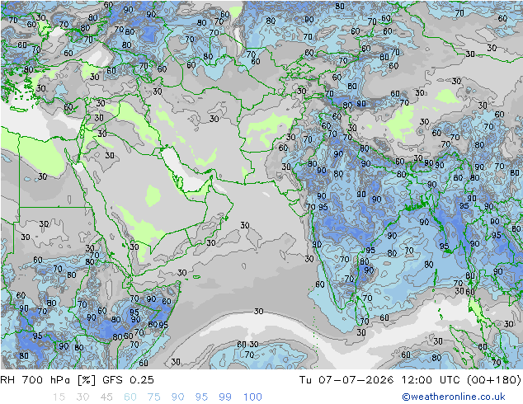The height and width of the screenshot is (404, 523).
Task: Click the light blue 60 legend value
Action: 130,397
